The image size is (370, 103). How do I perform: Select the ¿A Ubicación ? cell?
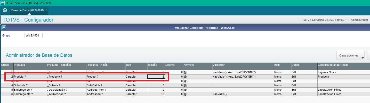(66, 94)
